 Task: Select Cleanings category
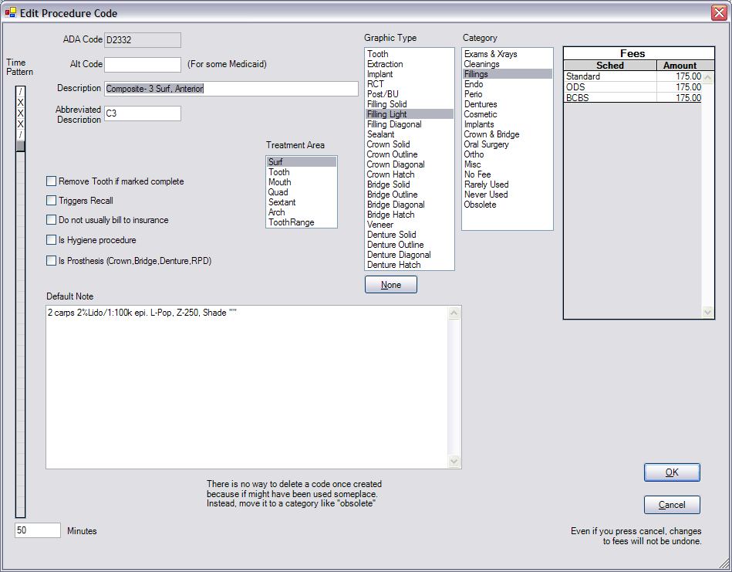[x=507, y=64]
